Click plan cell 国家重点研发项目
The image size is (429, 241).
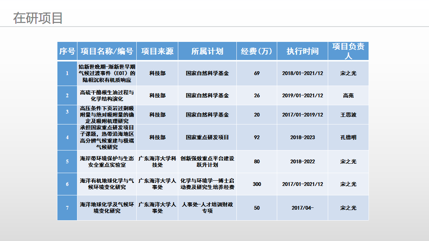tap(207, 137)
